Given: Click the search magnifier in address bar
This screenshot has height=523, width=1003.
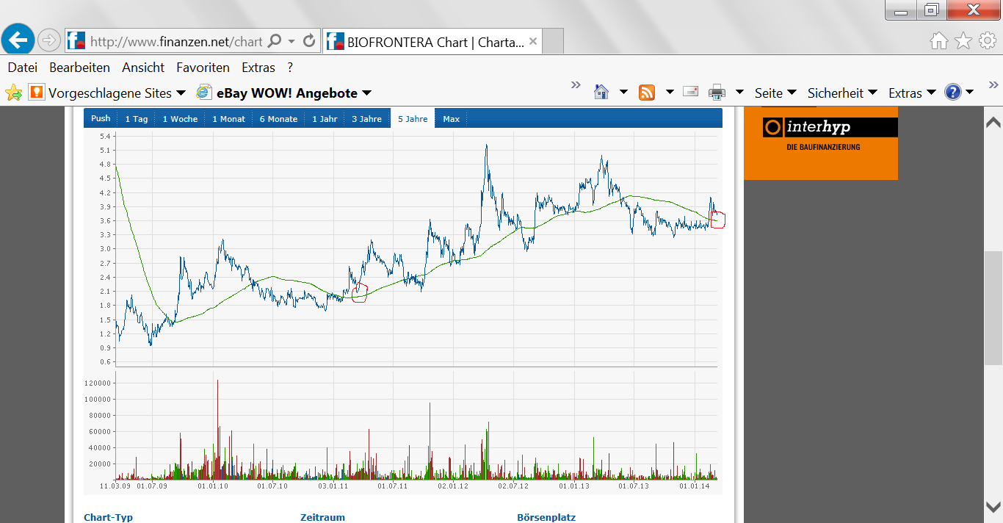Looking at the screenshot, I should point(275,41).
